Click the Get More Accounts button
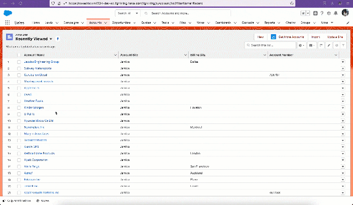Image resolution: width=353 pixels, height=205 pixels. [x=287, y=37]
